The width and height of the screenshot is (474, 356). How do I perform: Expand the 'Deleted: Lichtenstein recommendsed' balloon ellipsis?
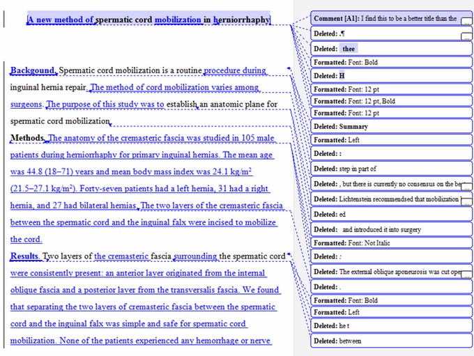coord(466,202)
